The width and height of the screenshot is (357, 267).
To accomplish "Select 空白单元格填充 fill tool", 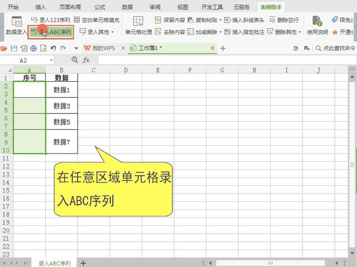I will pyautogui.click(x=97, y=20).
